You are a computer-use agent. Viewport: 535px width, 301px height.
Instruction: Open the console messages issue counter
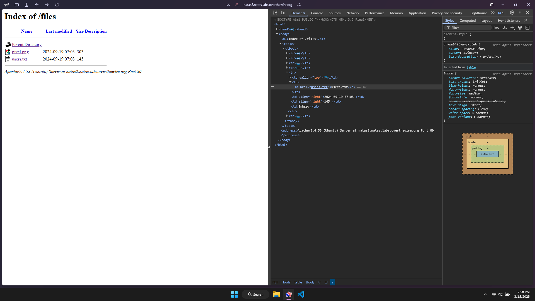pos(501,13)
